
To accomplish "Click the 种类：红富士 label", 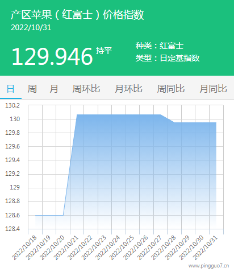I will click(x=160, y=46).
